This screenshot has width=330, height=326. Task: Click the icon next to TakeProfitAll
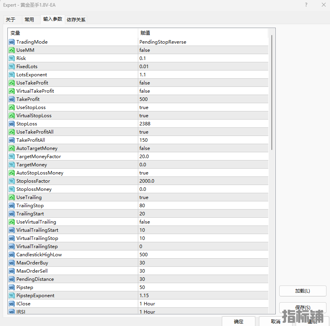(12, 140)
